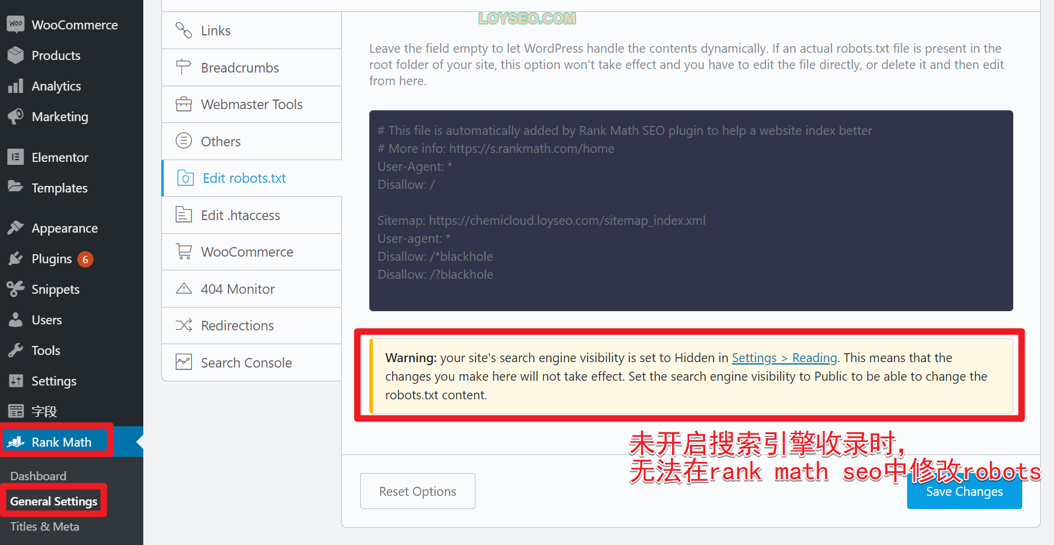Screen dimensions: 1054x545
Task: Click the Plugins plug icon
Action: 16,258
